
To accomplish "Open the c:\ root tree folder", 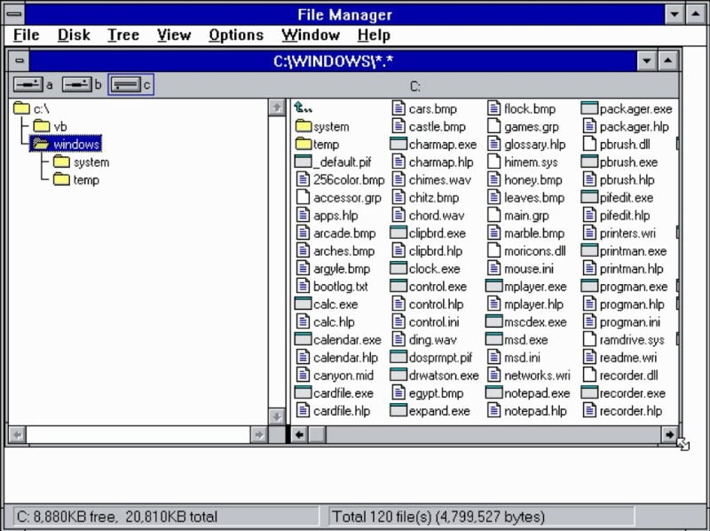I will pyautogui.click(x=21, y=108).
